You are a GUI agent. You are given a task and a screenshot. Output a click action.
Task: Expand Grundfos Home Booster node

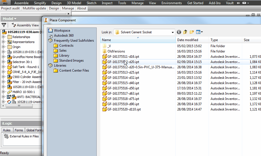tap(3, 57)
